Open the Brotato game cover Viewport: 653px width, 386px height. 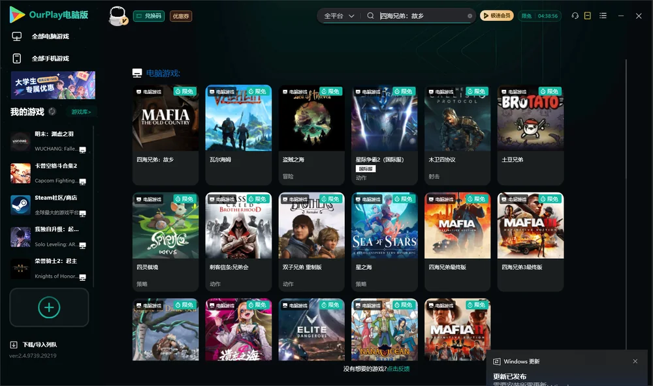coord(530,118)
